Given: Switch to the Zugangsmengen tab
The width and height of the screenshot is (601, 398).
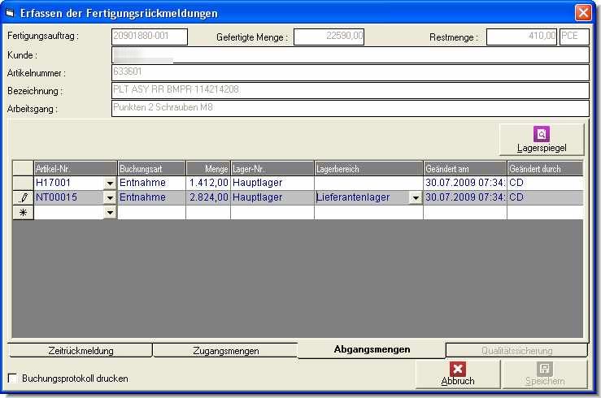Looking at the screenshot, I should point(225,351).
